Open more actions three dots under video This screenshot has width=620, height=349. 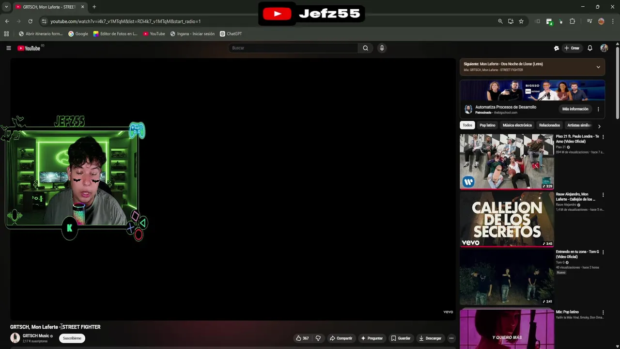pyautogui.click(x=451, y=338)
